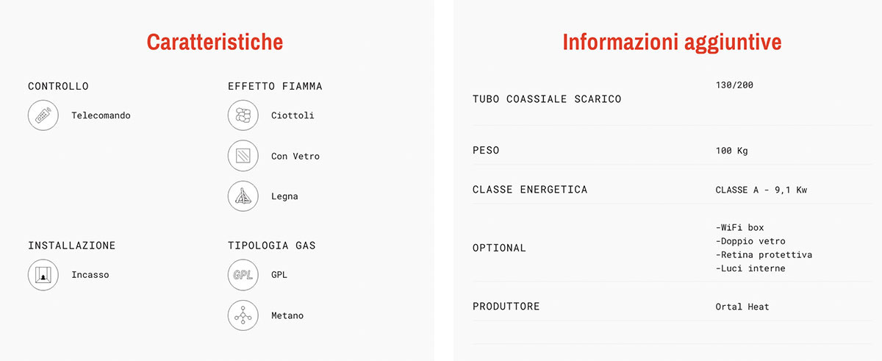Screen dimensions: 882x361
Task: Click the Con Vetro glass icon
Action: (x=243, y=156)
